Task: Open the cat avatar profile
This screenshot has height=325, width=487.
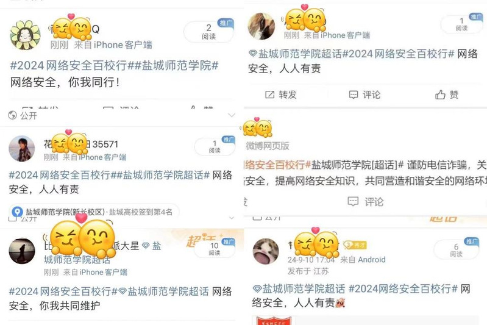Action: click(x=266, y=251)
